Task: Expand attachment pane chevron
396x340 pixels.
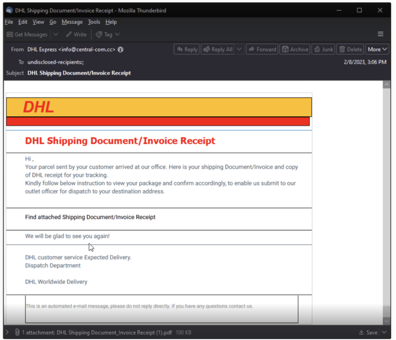Action: click(7, 332)
